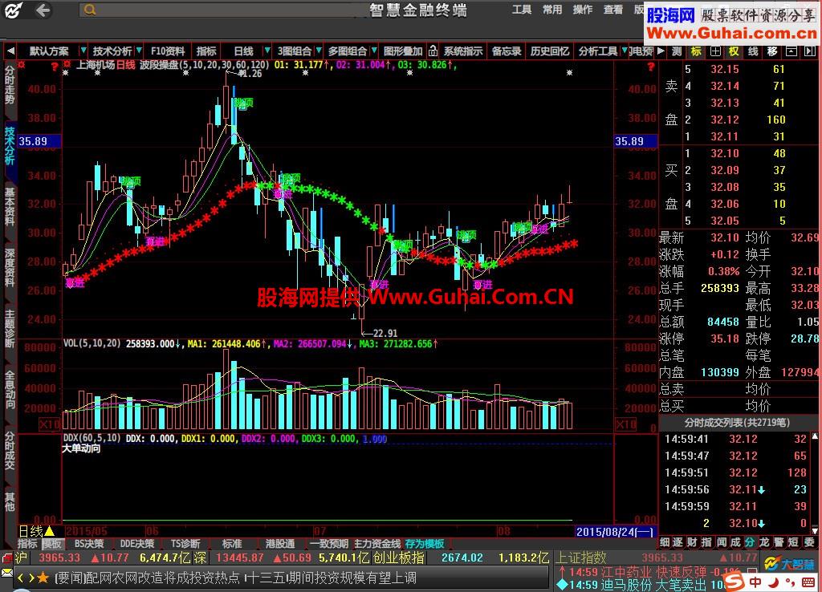Open the 3图组合 dropdown arrow
Screen dimensions: 822x592
[x=318, y=51]
